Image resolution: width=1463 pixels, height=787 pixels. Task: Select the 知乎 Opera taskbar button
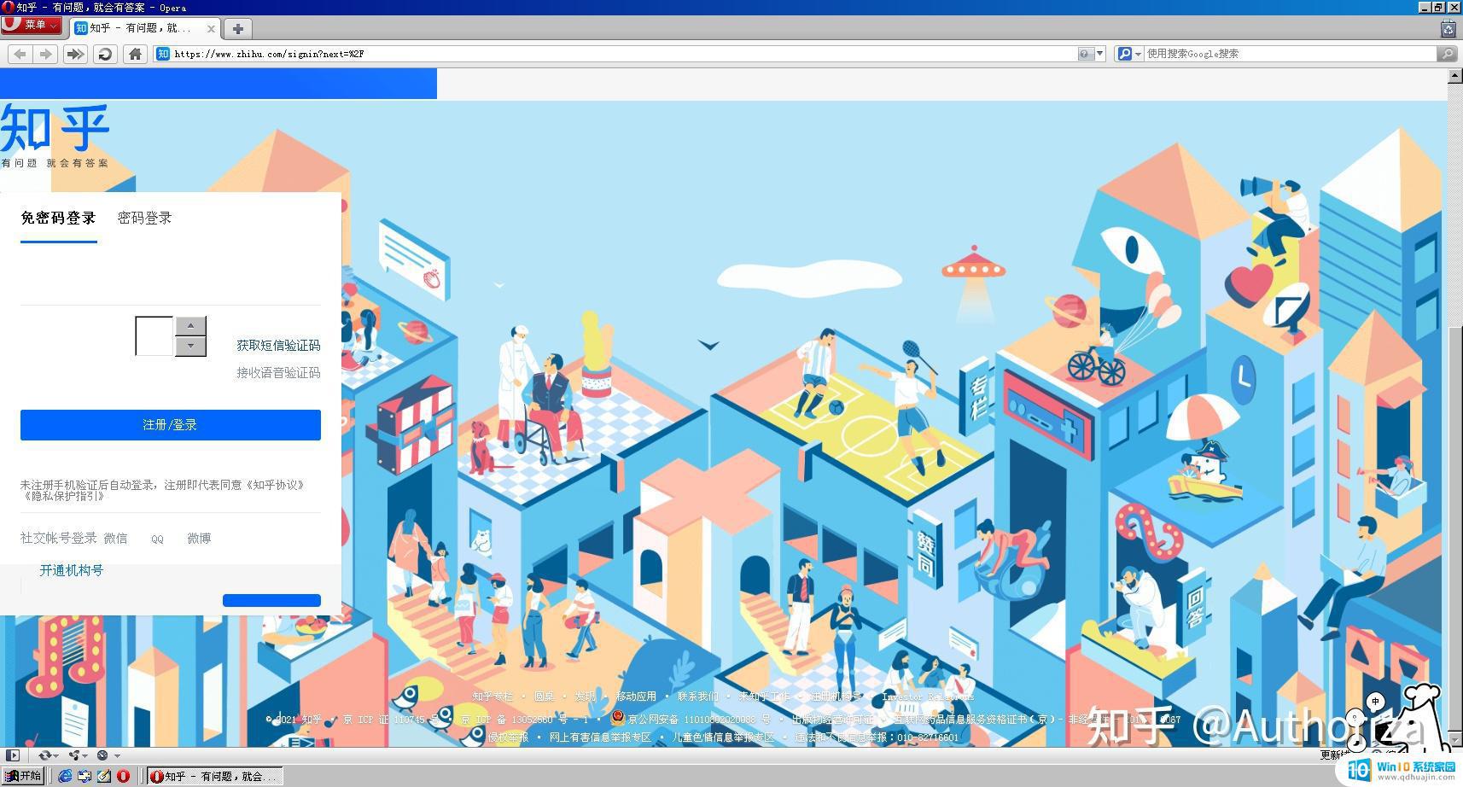coord(214,776)
